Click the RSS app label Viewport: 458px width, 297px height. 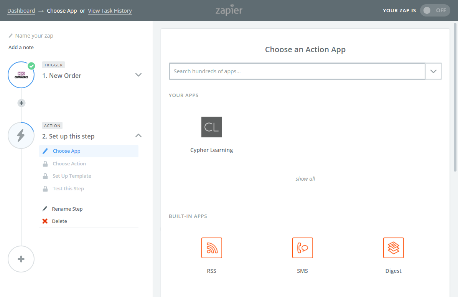tap(211, 271)
